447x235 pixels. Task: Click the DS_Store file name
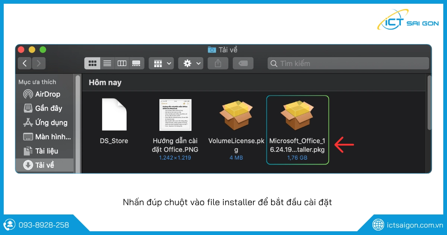pyautogui.click(x=114, y=141)
